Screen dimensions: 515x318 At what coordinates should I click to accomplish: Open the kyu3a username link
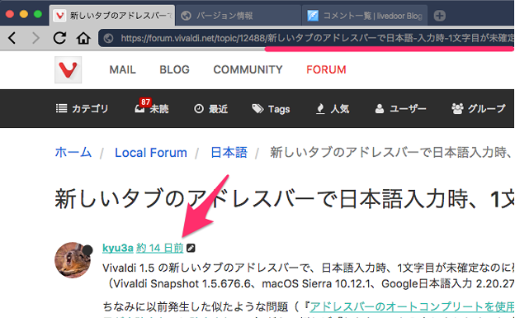(x=118, y=248)
